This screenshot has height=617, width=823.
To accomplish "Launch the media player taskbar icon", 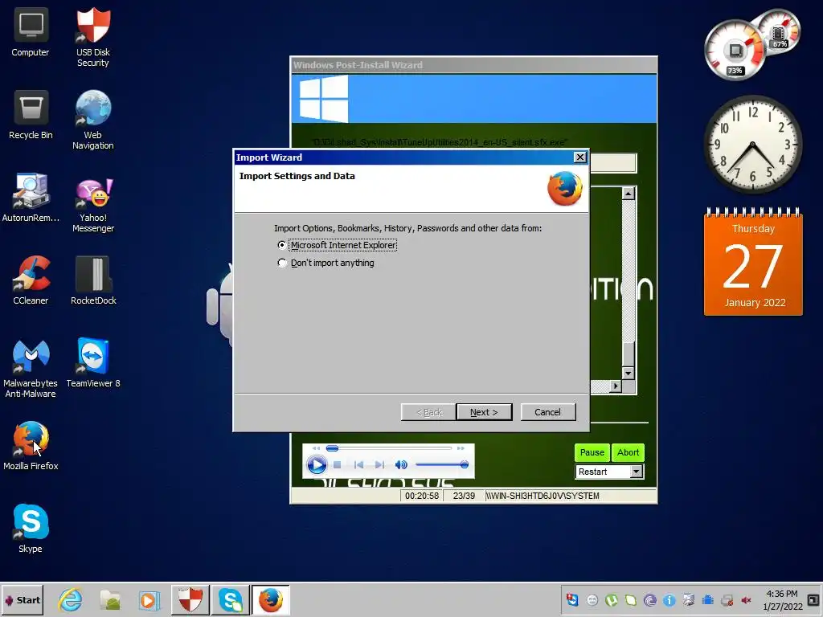I will [149, 600].
